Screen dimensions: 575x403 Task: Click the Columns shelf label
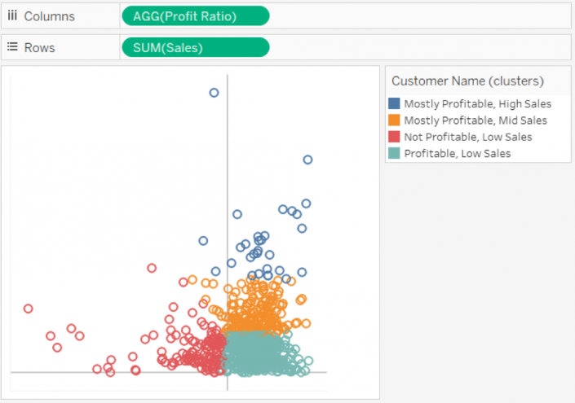[x=49, y=16]
